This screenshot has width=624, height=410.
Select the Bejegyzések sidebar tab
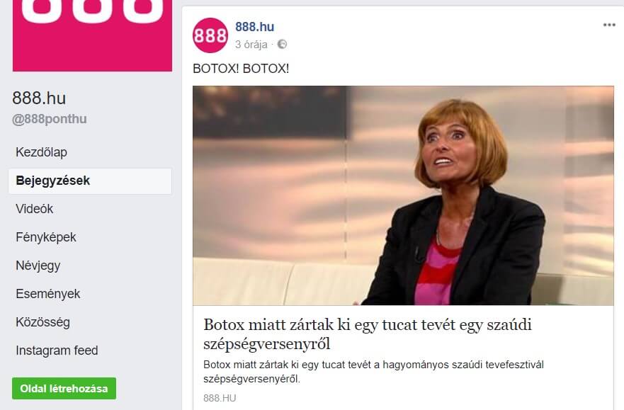coord(90,181)
